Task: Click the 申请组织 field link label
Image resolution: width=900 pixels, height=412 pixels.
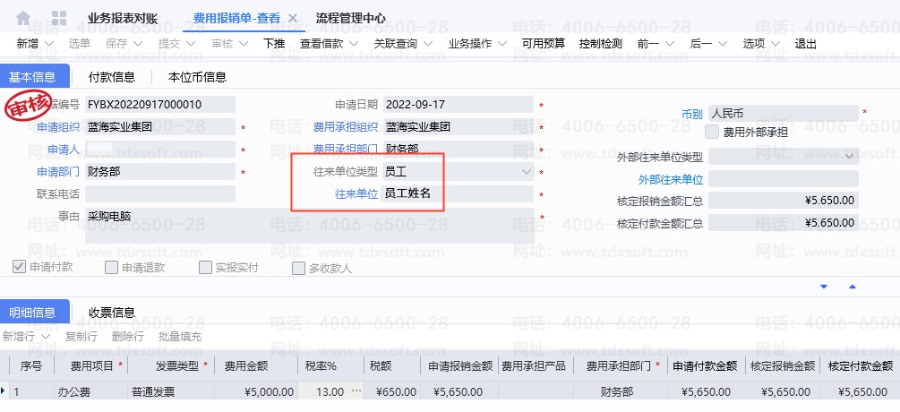Action: [x=58, y=127]
